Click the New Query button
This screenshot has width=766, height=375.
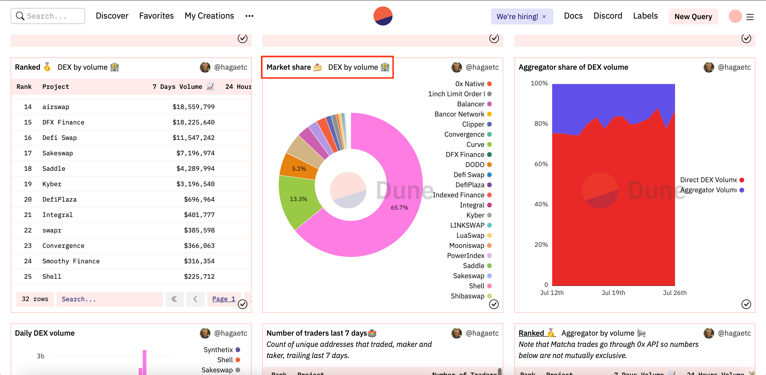693,17
